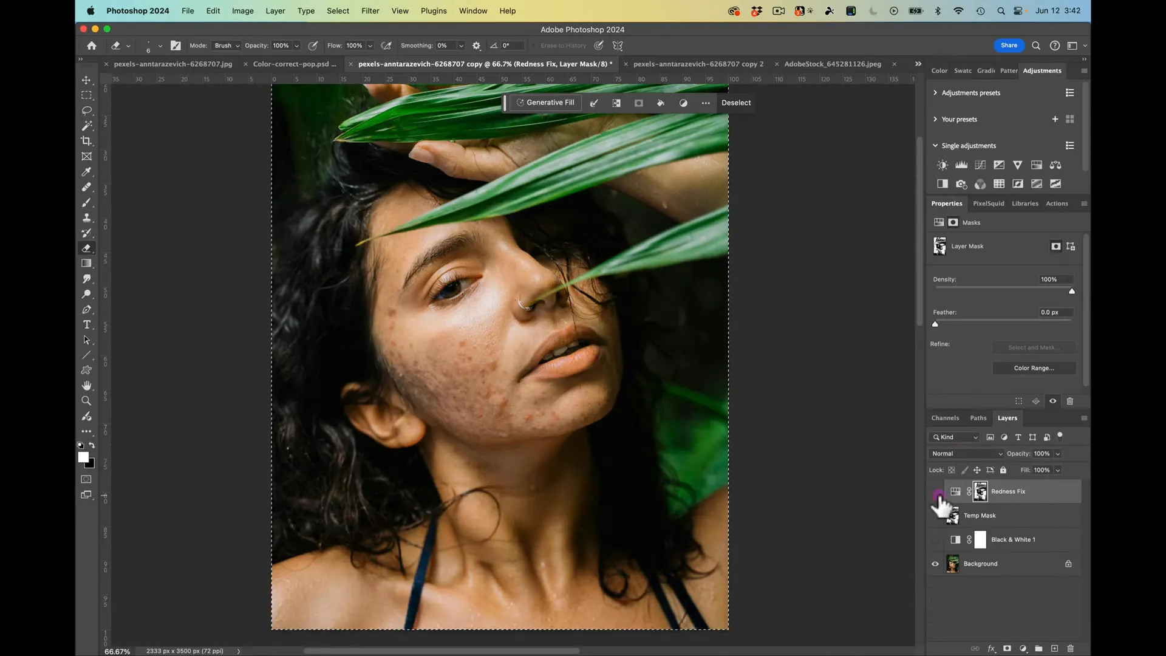Open the Filter menu
The width and height of the screenshot is (1166, 656).
point(370,11)
